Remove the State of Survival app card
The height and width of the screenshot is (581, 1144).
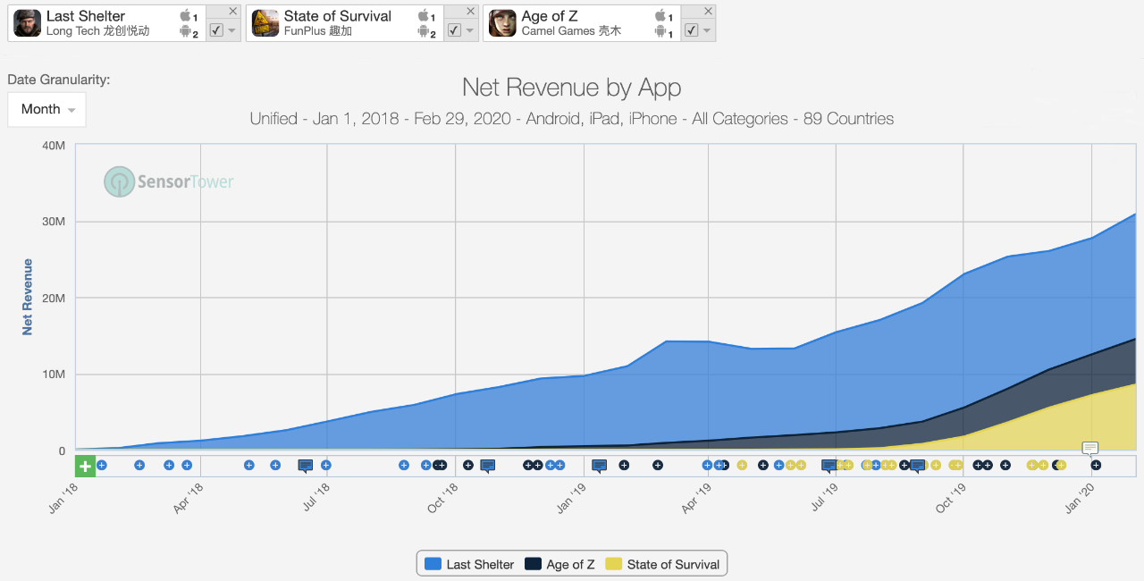tap(471, 11)
